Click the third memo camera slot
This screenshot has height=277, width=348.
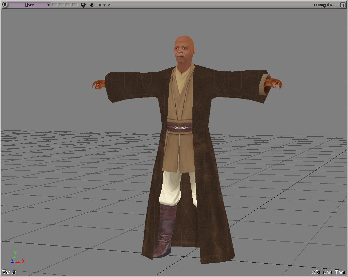[68, 5]
